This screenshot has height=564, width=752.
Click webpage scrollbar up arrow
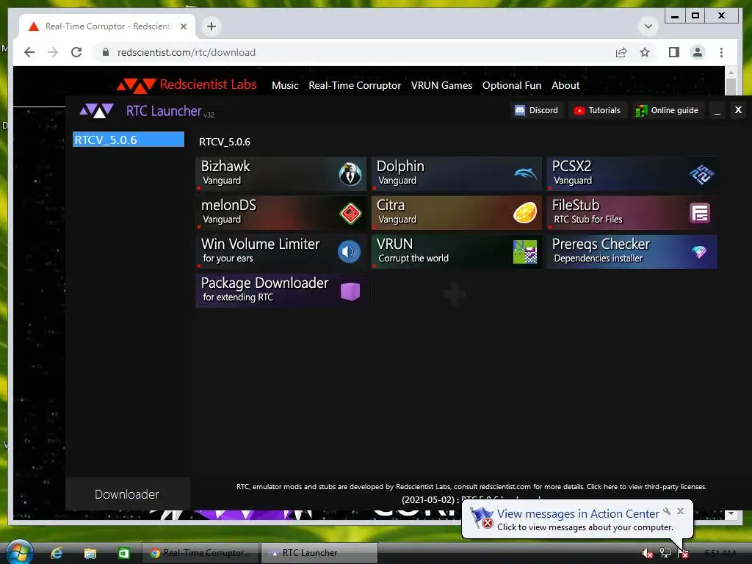coord(731,73)
